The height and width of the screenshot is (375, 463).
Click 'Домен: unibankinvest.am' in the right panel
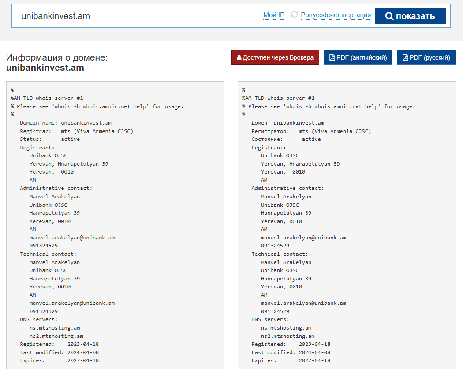pos(288,123)
